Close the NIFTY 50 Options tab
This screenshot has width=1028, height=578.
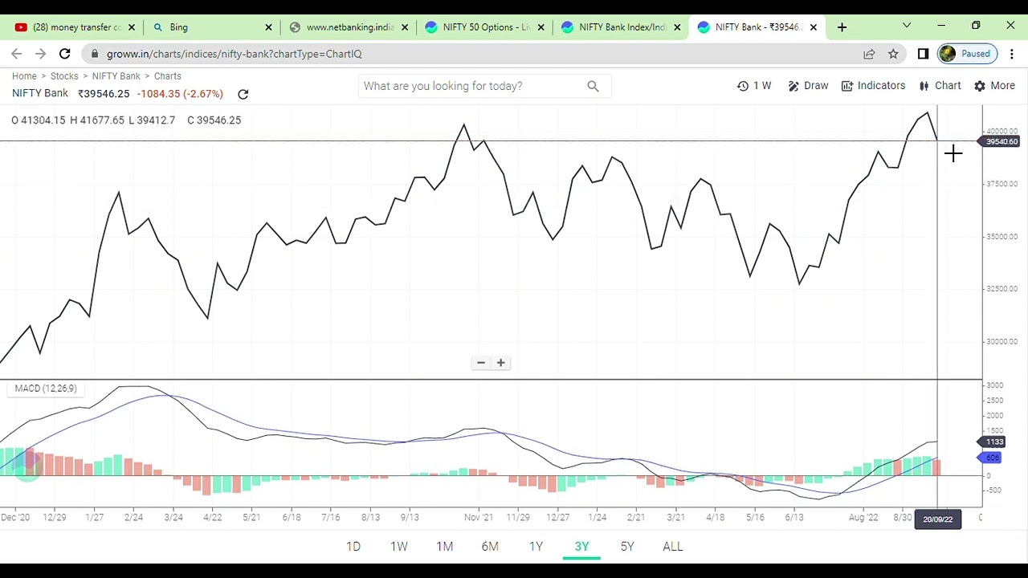coord(541,27)
